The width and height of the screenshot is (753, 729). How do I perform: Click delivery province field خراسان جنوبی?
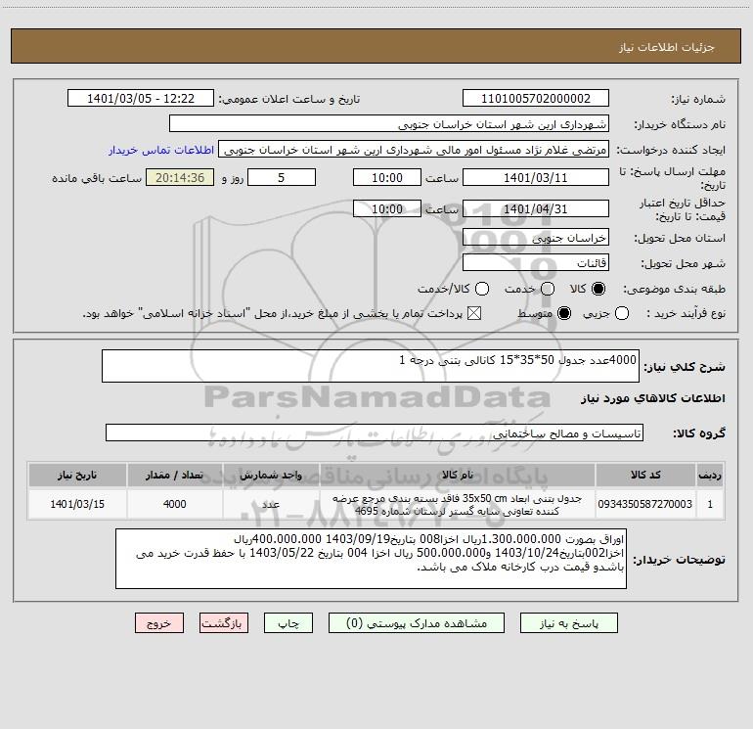coord(536,238)
